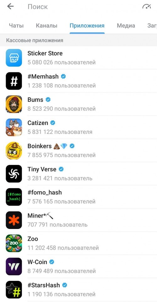Tap the #Memhash black hash icon
The height and width of the screenshot is (302, 157).
coord(14,81)
